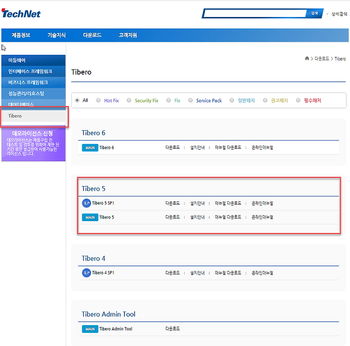Expand the 데이터베이스 sidebar category
The image size is (350, 346).
tap(34, 104)
